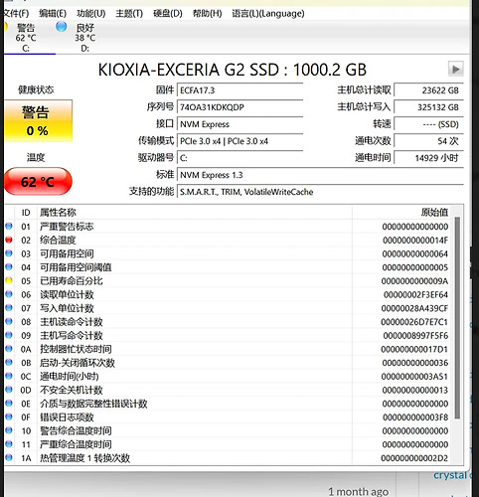The height and width of the screenshot is (497, 479).
Task: Select drive C: with 62 °C warning
Action: pyautogui.click(x=26, y=37)
